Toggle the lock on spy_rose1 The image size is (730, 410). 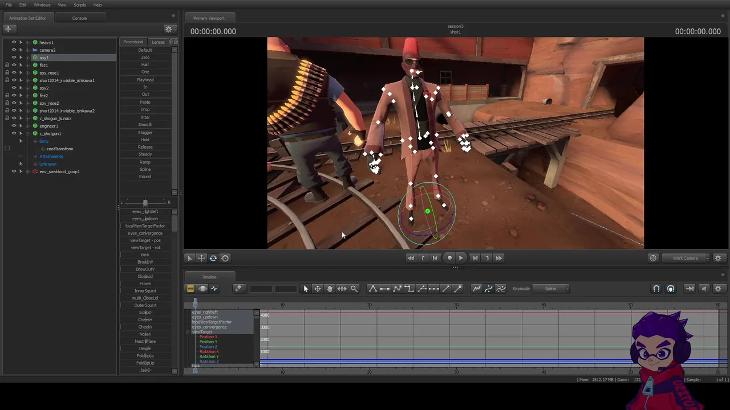click(x=7, y=73)
